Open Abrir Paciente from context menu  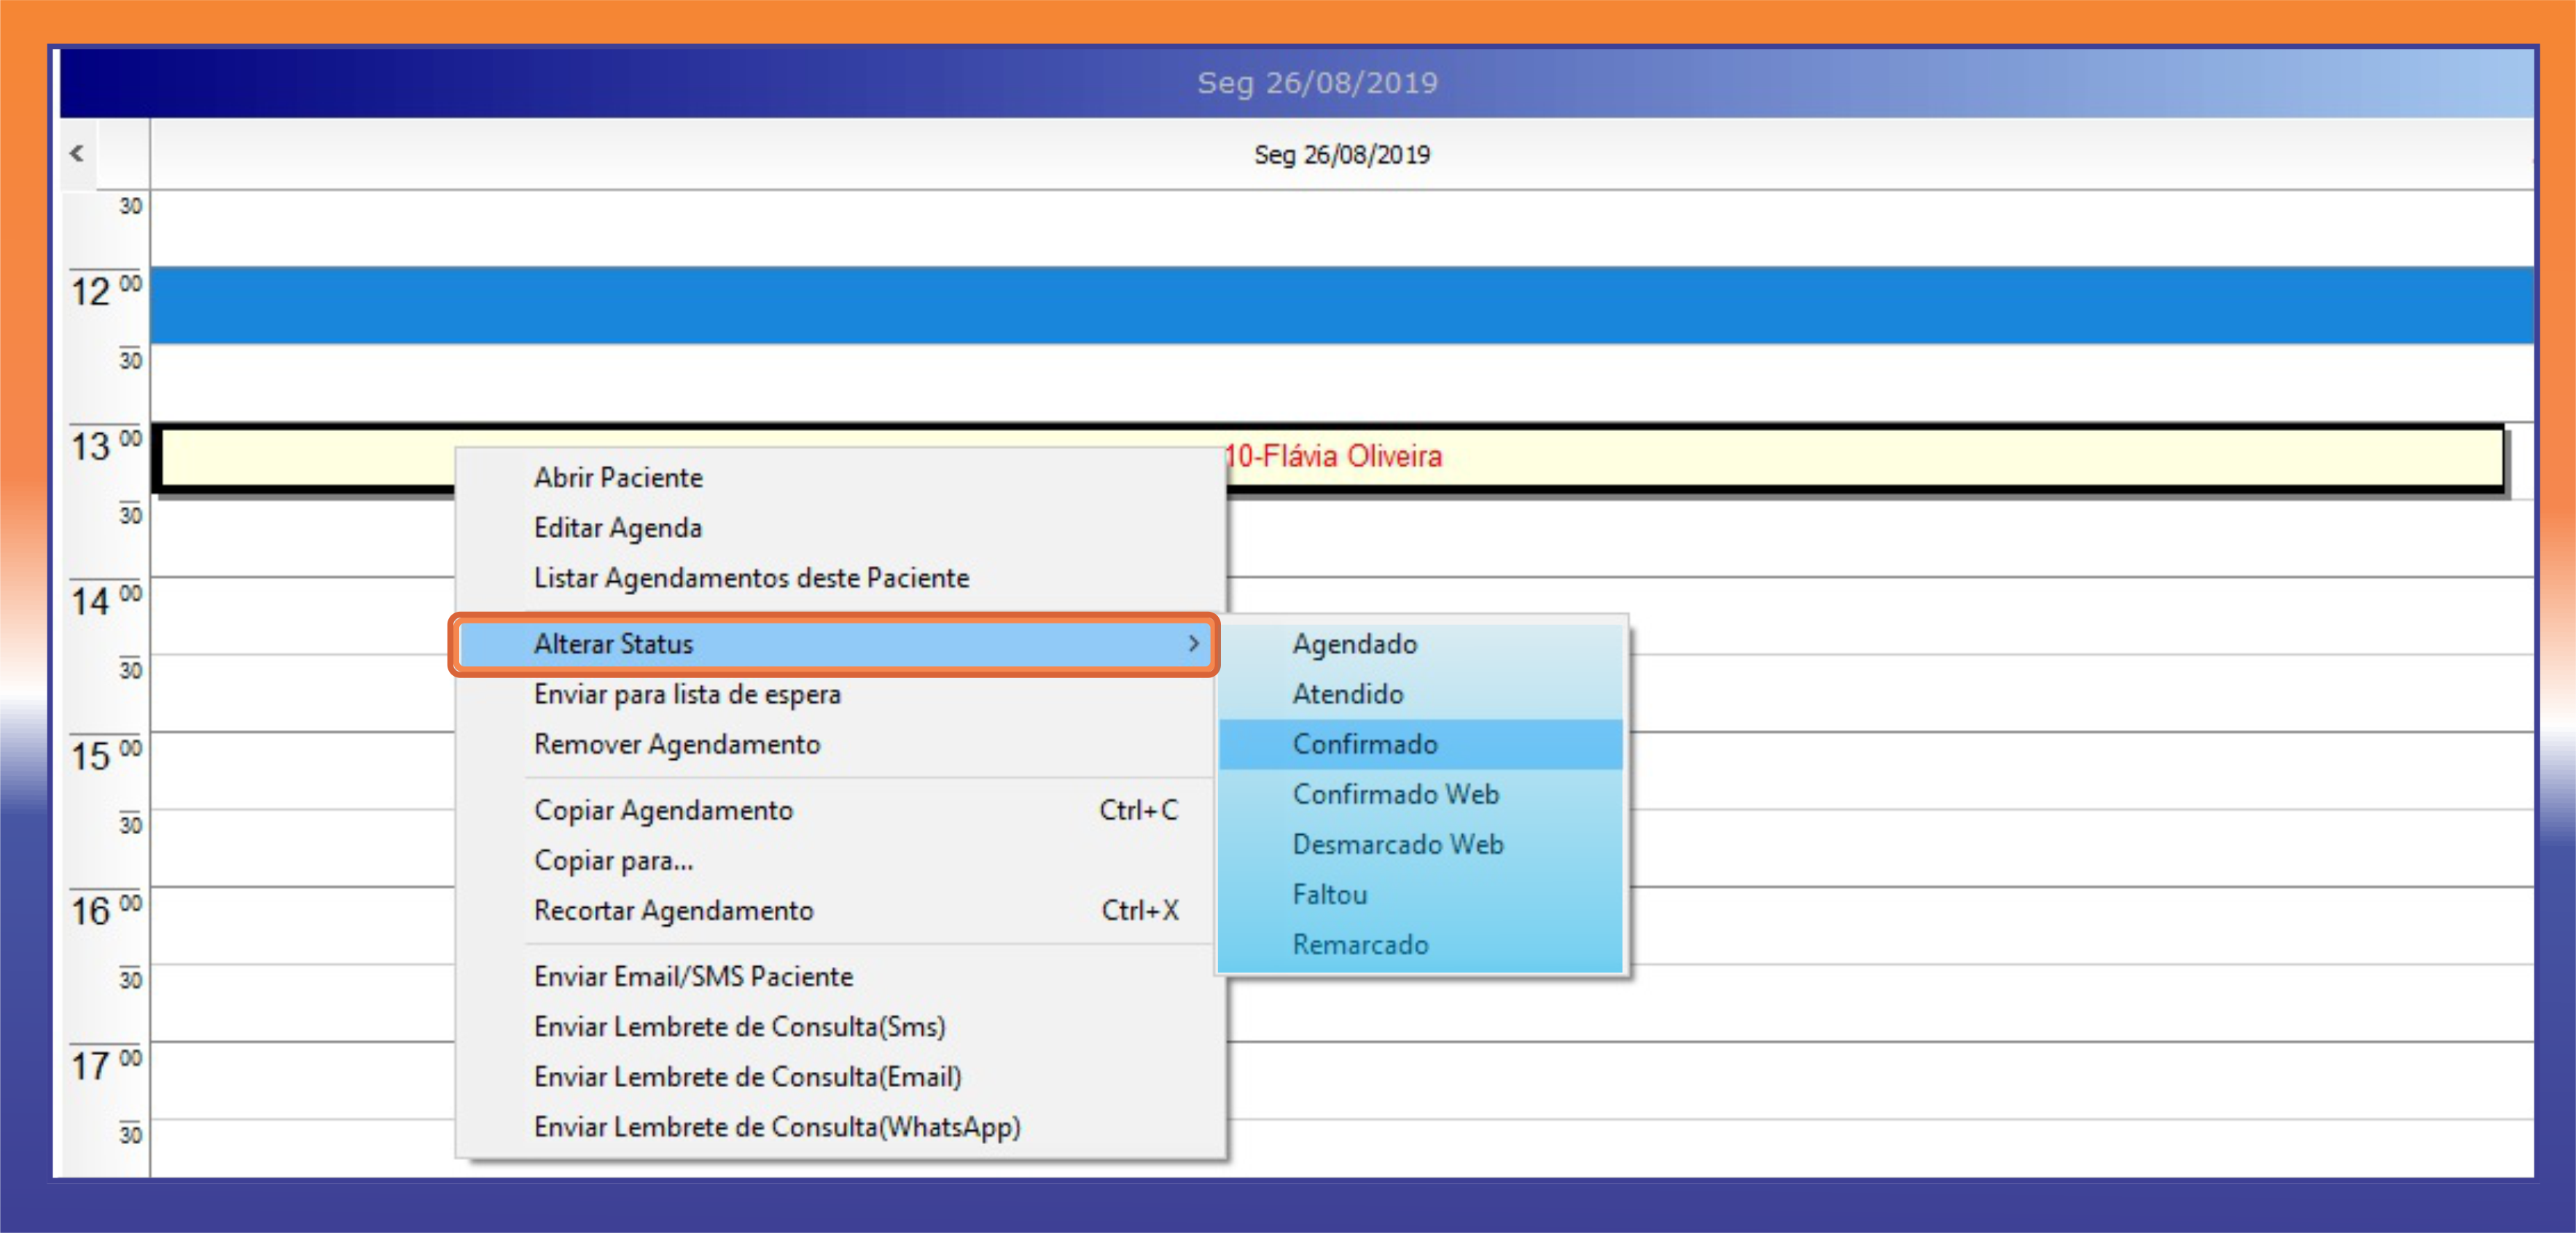tap(618, 477)
